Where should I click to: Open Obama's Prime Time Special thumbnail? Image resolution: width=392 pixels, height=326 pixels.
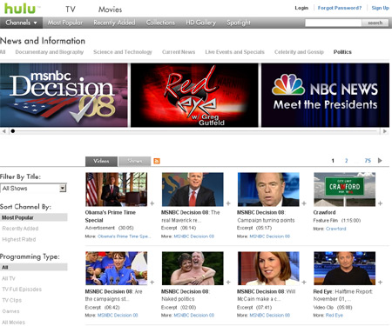(x=117, y=190)
